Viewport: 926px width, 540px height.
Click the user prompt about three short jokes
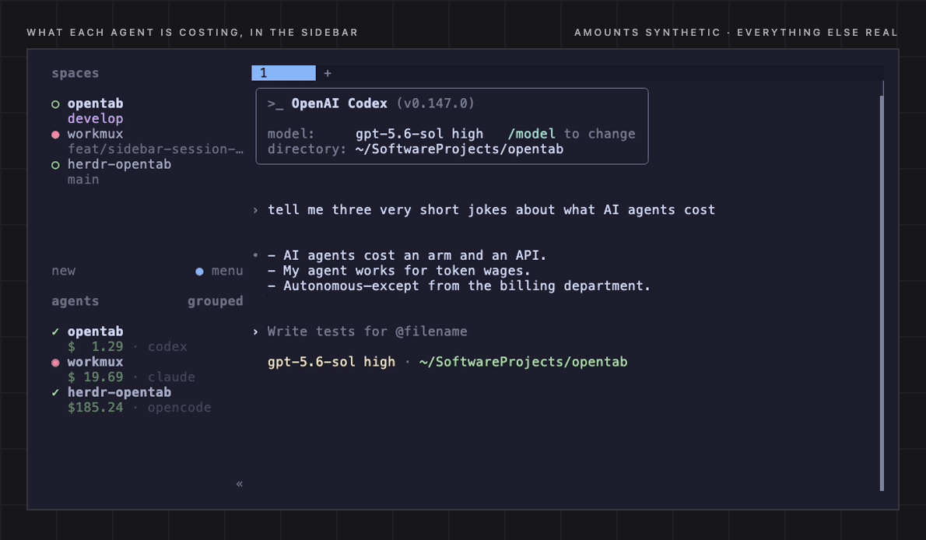point(491,210)
